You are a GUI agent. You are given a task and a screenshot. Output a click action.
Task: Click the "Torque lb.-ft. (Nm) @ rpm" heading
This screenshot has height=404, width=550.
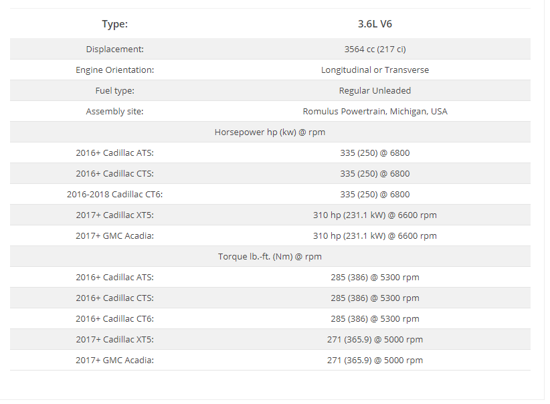pos(270,256)
